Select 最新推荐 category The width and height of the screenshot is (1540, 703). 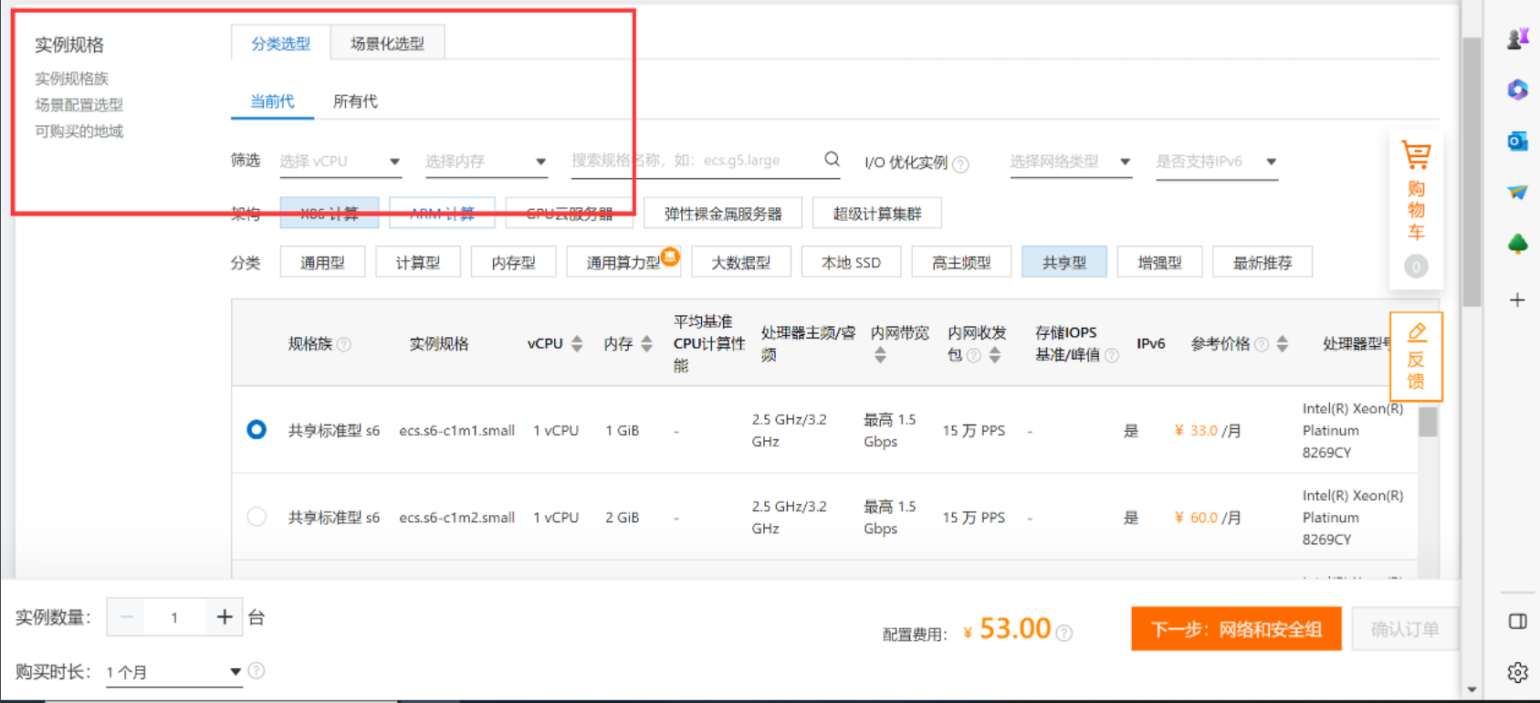coord(1262,262)
